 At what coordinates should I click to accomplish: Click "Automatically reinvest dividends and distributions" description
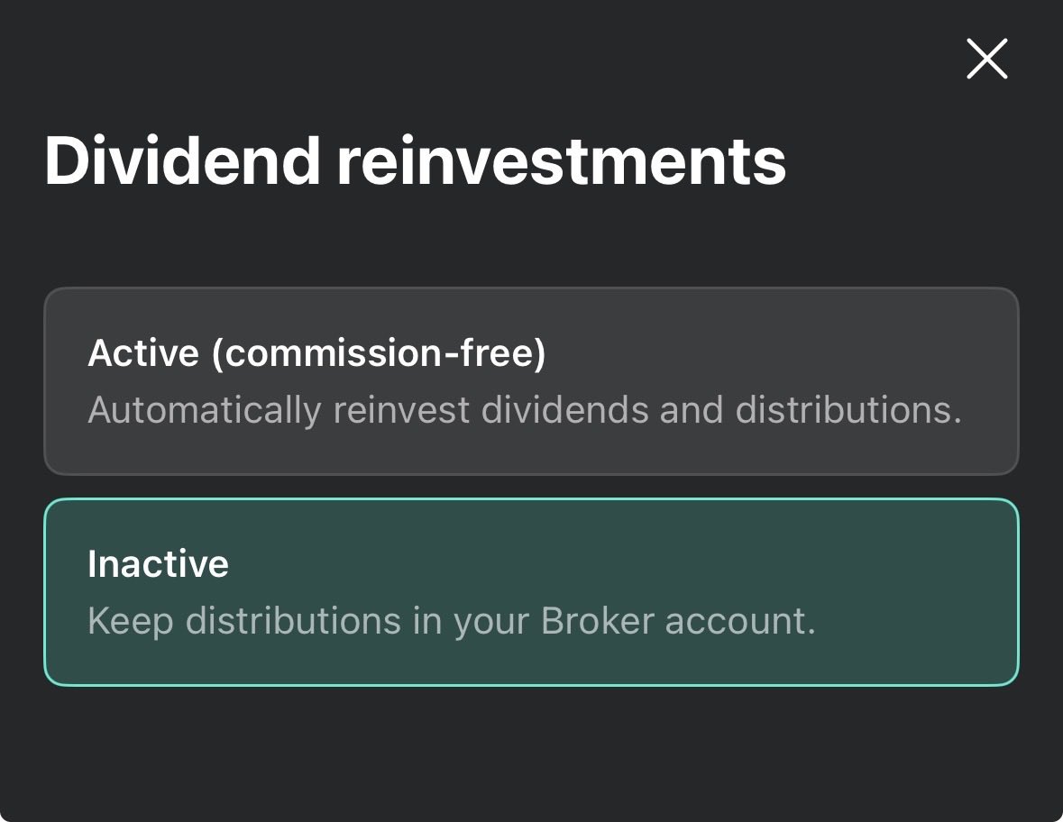524,410
